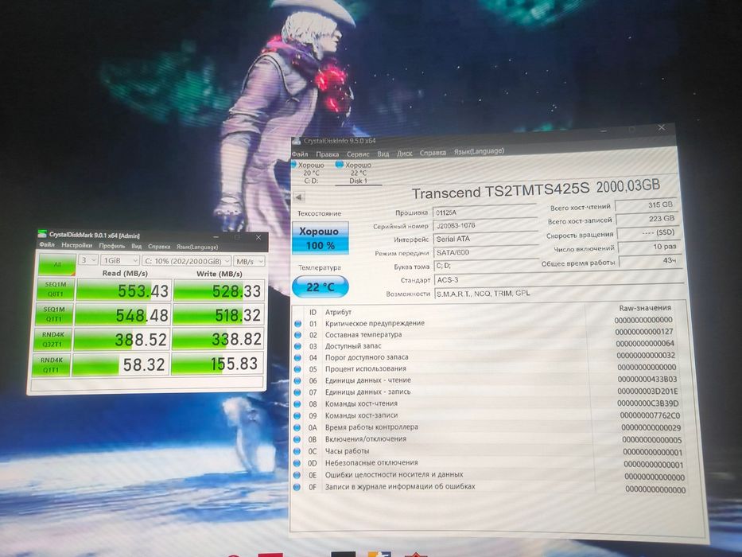
Task: Click status icon for Критическое предупреждение
Action: point(297,324)
